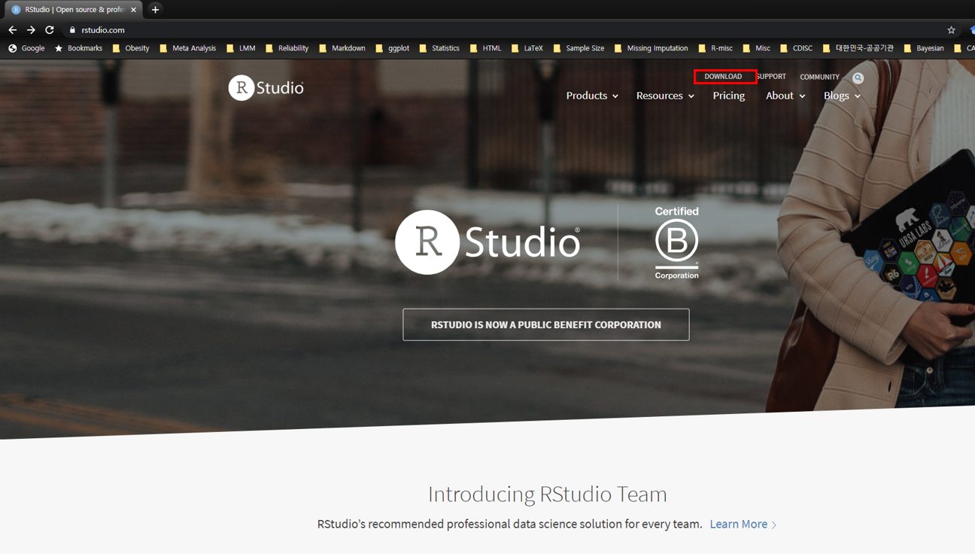Open the Reliability bookmark folder
Image resolution: width=975 pixels, height=554 pixels.
click(x=287, y=48)
